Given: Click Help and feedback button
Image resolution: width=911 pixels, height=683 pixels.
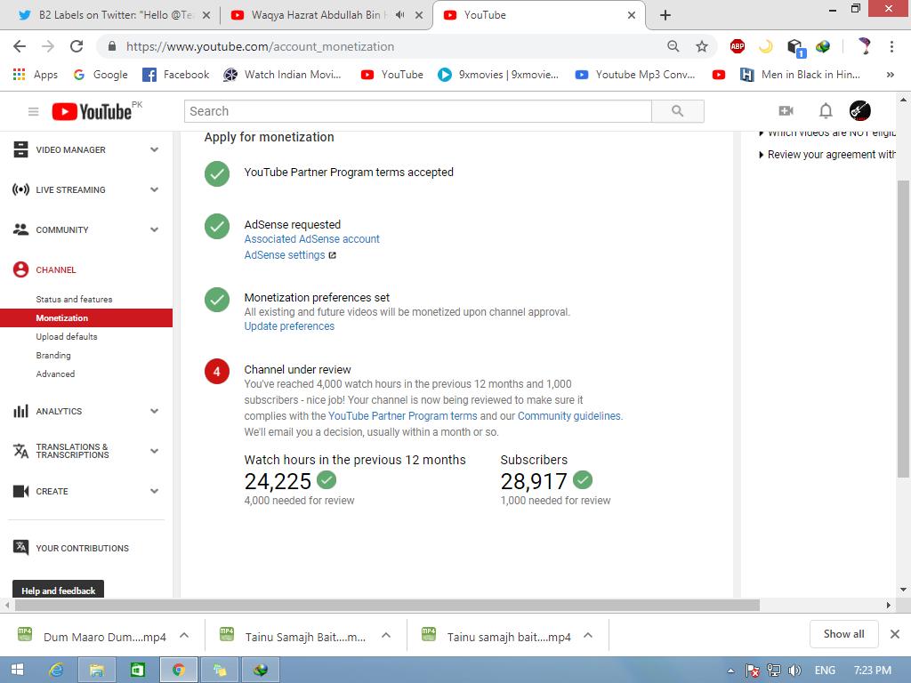Looking at the screenshot, I should pos(58,591).
